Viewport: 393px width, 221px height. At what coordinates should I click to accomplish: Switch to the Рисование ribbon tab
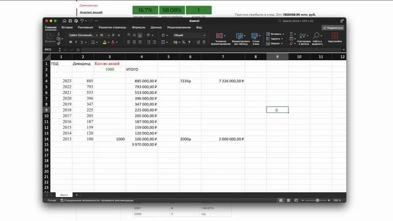[85, 28]
